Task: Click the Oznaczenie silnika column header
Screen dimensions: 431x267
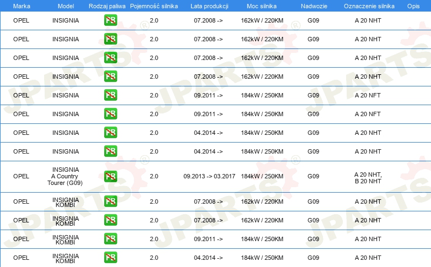Action: click(369, 6)
